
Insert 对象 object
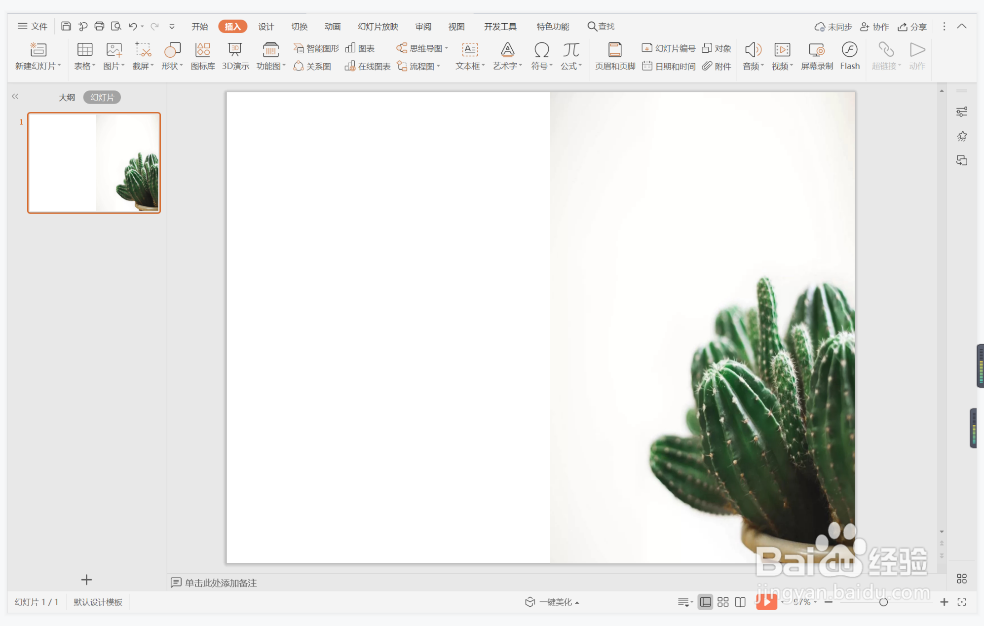tap(717, 48)
